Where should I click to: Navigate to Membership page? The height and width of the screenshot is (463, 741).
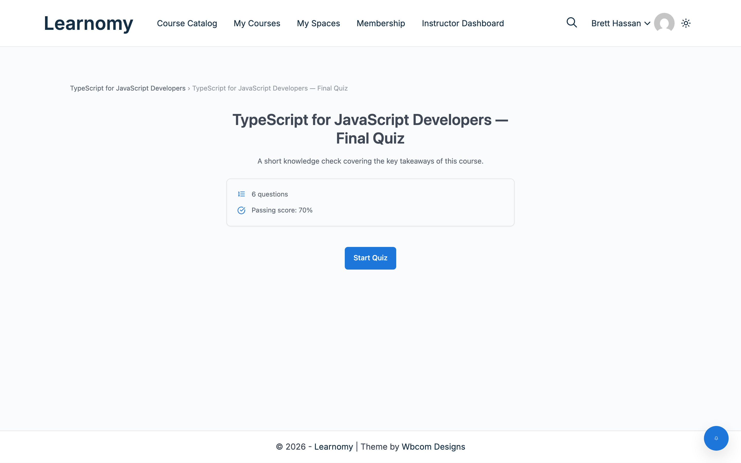[x=381, y=23]
